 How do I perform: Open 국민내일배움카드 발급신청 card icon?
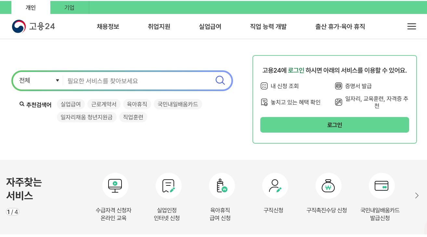click(x=382, y=186)
